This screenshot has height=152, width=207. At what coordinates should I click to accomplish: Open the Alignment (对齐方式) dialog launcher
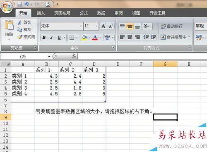pos(190,47)
